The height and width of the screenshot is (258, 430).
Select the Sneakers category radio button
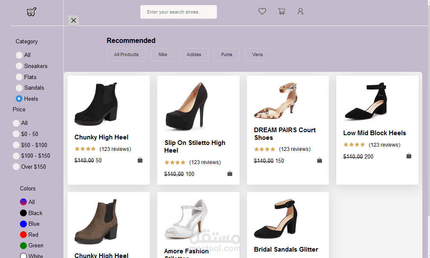coord(19,66)
